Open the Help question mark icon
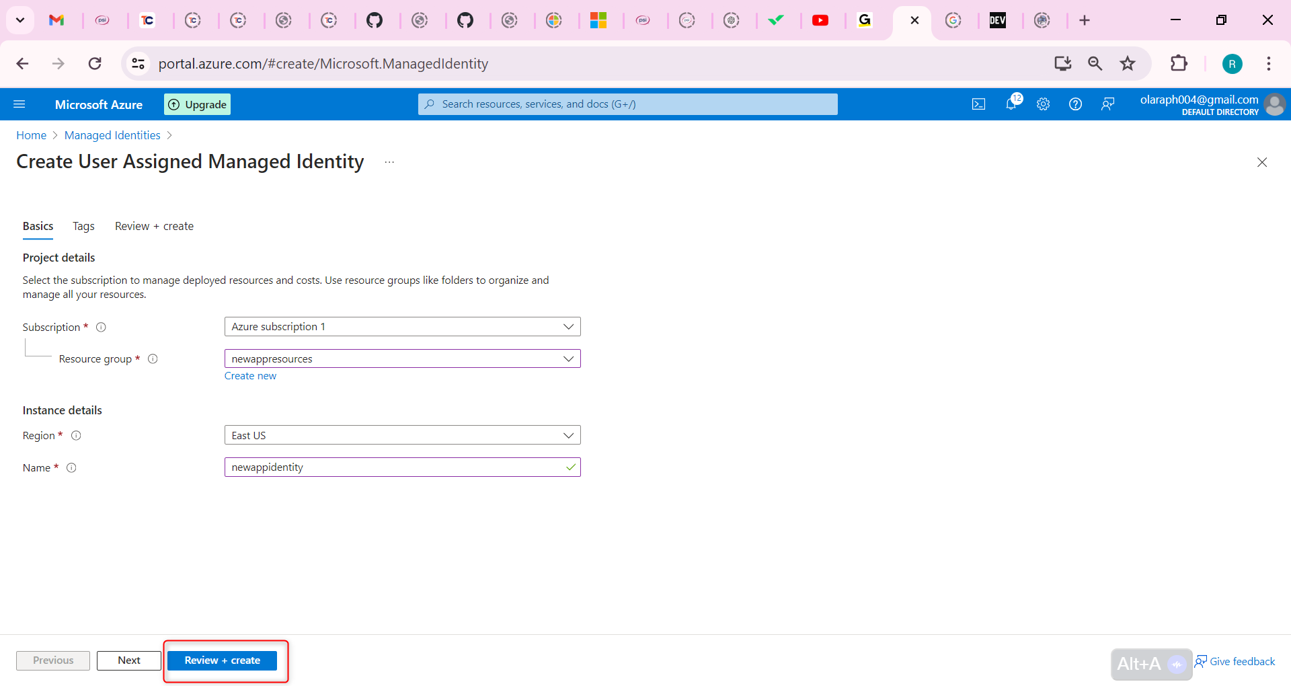Viewport: 1291px width, 686px height. (x=1075, y=104)
